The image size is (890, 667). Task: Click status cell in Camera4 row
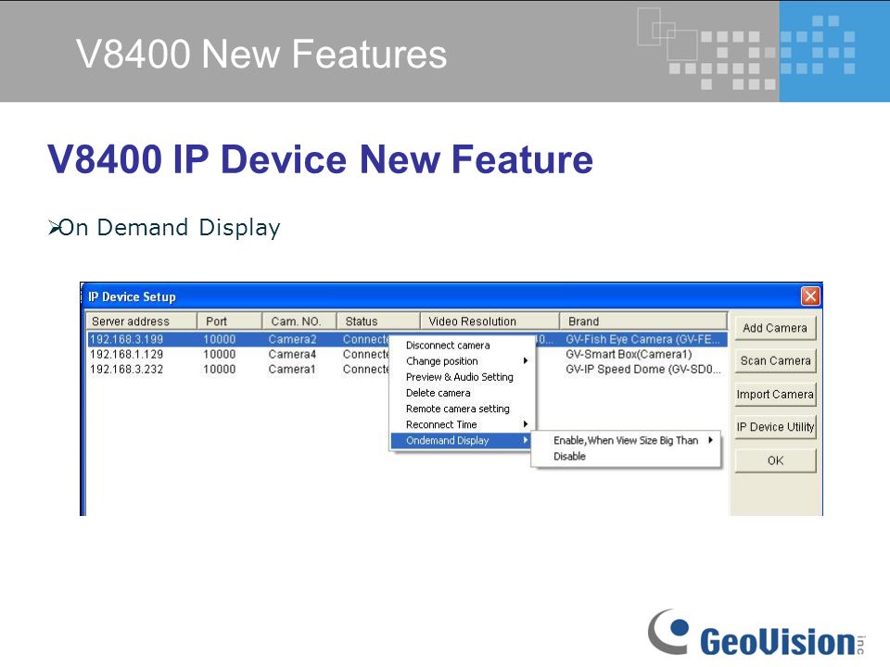[x=365, y=355]
